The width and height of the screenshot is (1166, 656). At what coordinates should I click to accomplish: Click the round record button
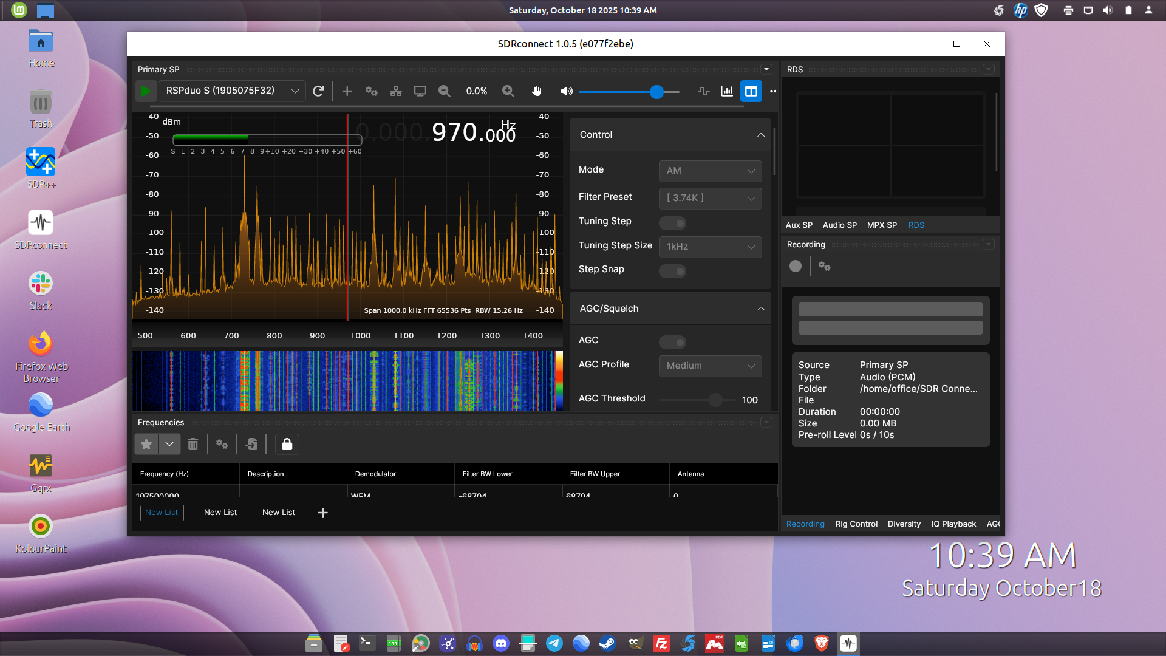click(x=796, y=266)
